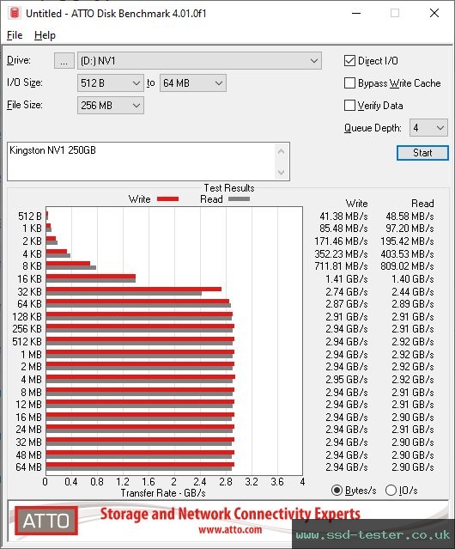Click the 512 B read value 48.58 MB/s
455x549 pixels.
pos(409,217)
